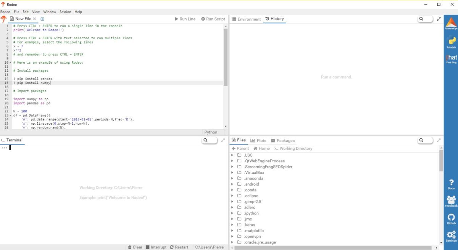The height and width of the screenshot is (250, 458).
Task: Open the Help menu
Action: 78,12
